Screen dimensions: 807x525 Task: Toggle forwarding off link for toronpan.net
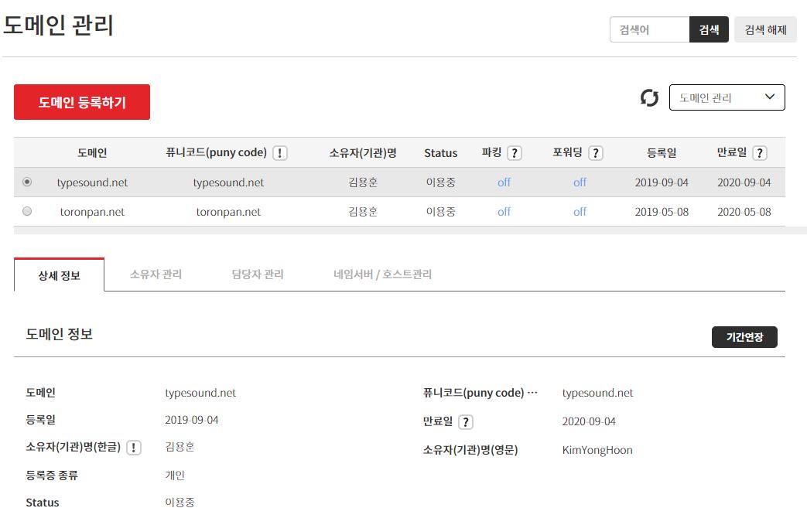(580, 212)
